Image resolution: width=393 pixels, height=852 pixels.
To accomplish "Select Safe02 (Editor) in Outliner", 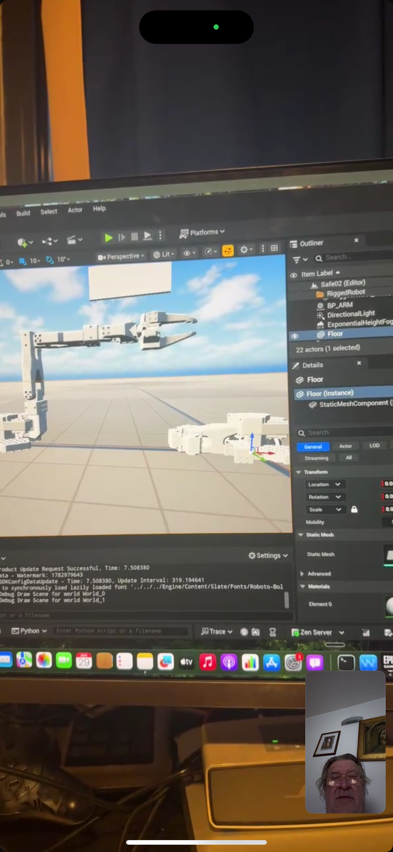I will (x=343, y=283).
